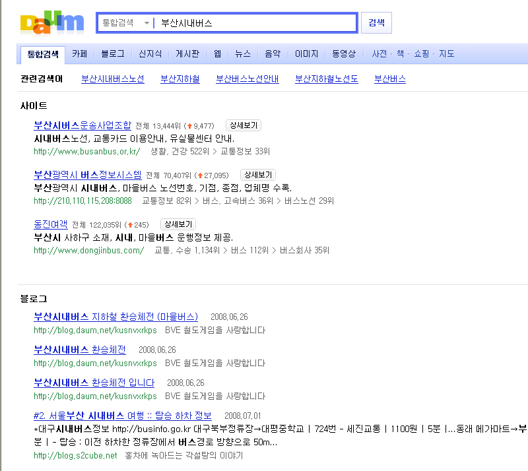Open URL http://www.dongjinbus.com/
Image resolution: width=528 pixels, height=471 pixels.
click(89, 251)
